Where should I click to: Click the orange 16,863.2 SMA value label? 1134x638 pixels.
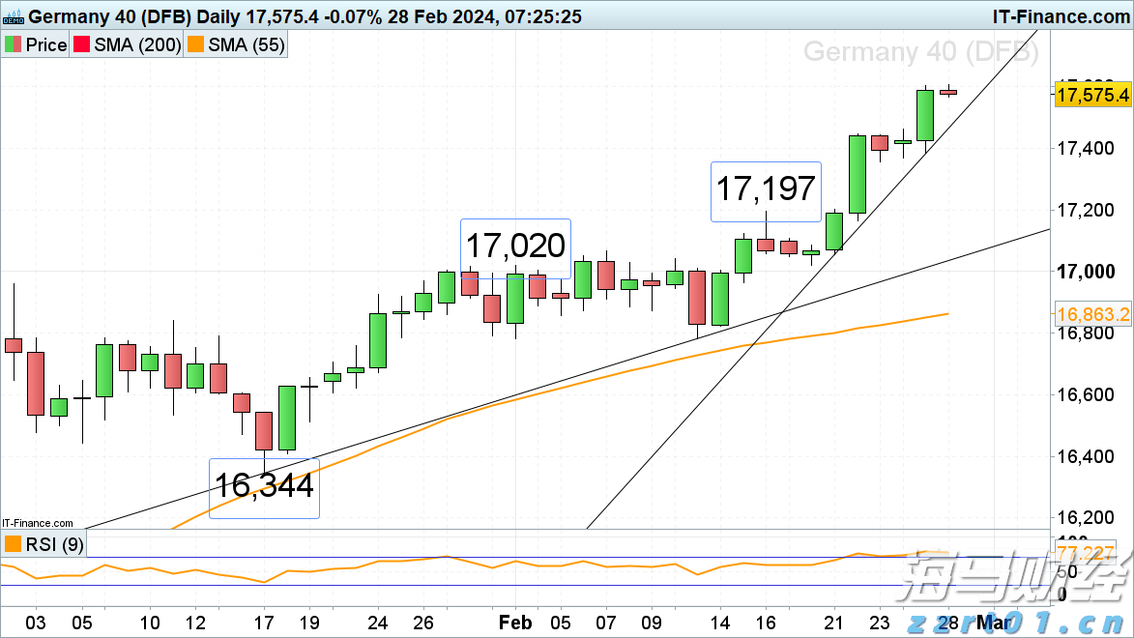click(x=1092, y=314)
